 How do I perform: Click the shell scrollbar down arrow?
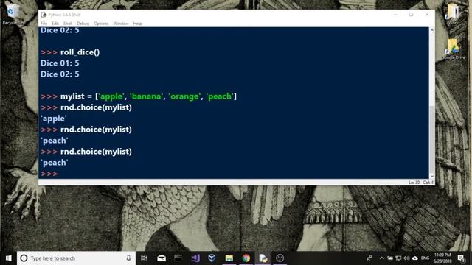click(432, 177)
